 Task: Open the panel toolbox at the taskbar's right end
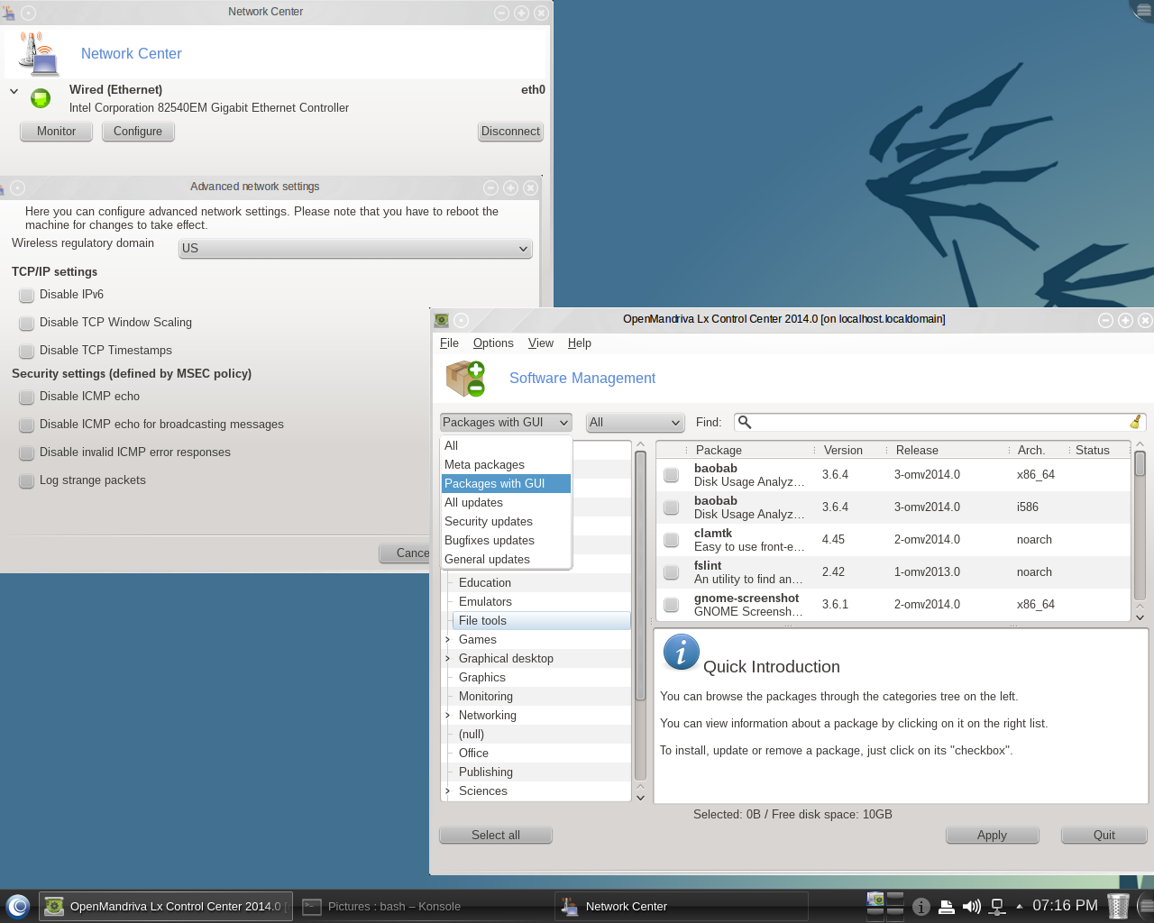(1145, 906)
